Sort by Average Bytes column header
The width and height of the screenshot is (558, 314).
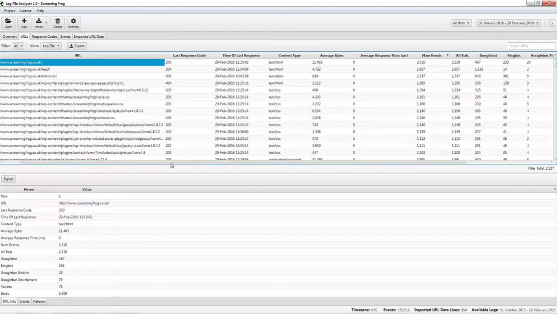[x=332, y=55]
